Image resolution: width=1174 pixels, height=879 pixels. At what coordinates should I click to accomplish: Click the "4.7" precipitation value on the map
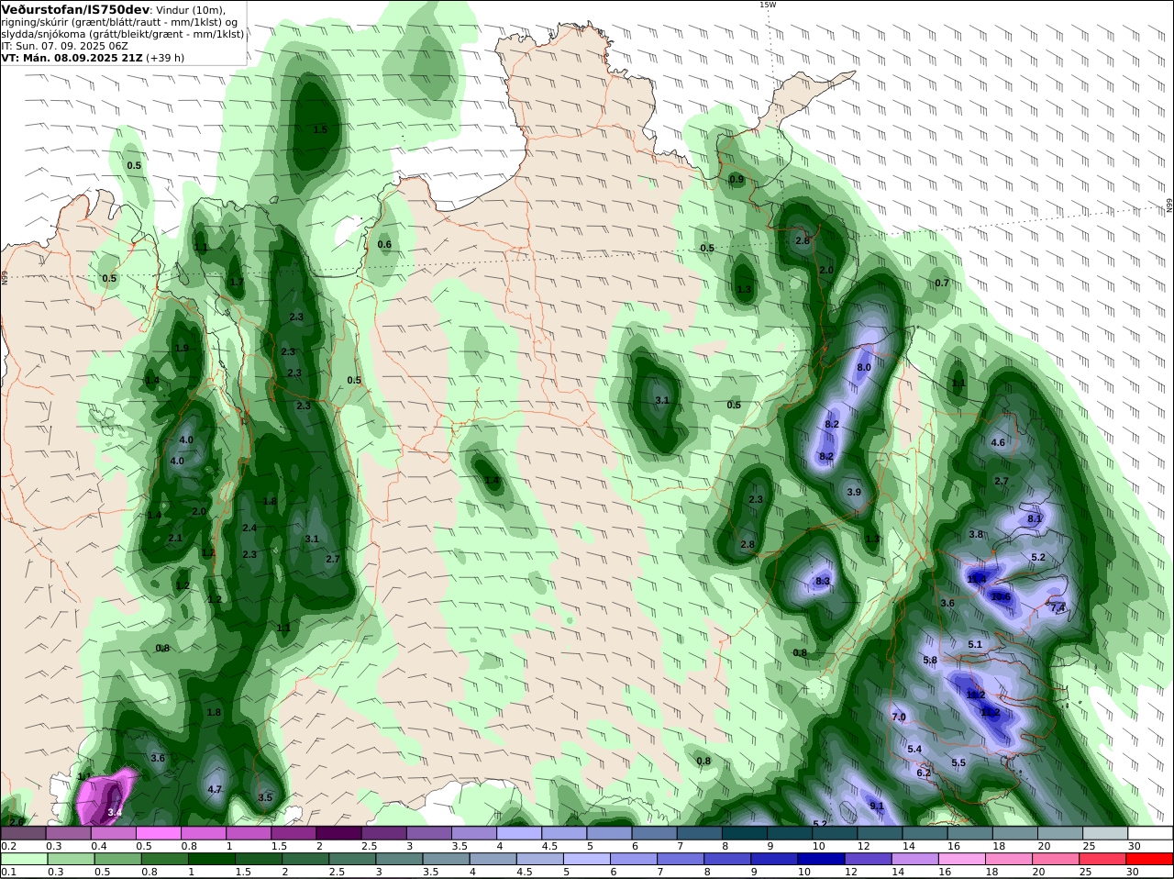point(215,790)
